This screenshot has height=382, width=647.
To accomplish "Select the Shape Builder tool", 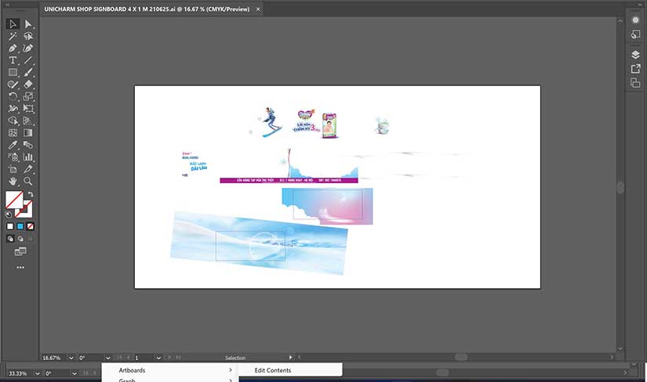I will (13, 121).
